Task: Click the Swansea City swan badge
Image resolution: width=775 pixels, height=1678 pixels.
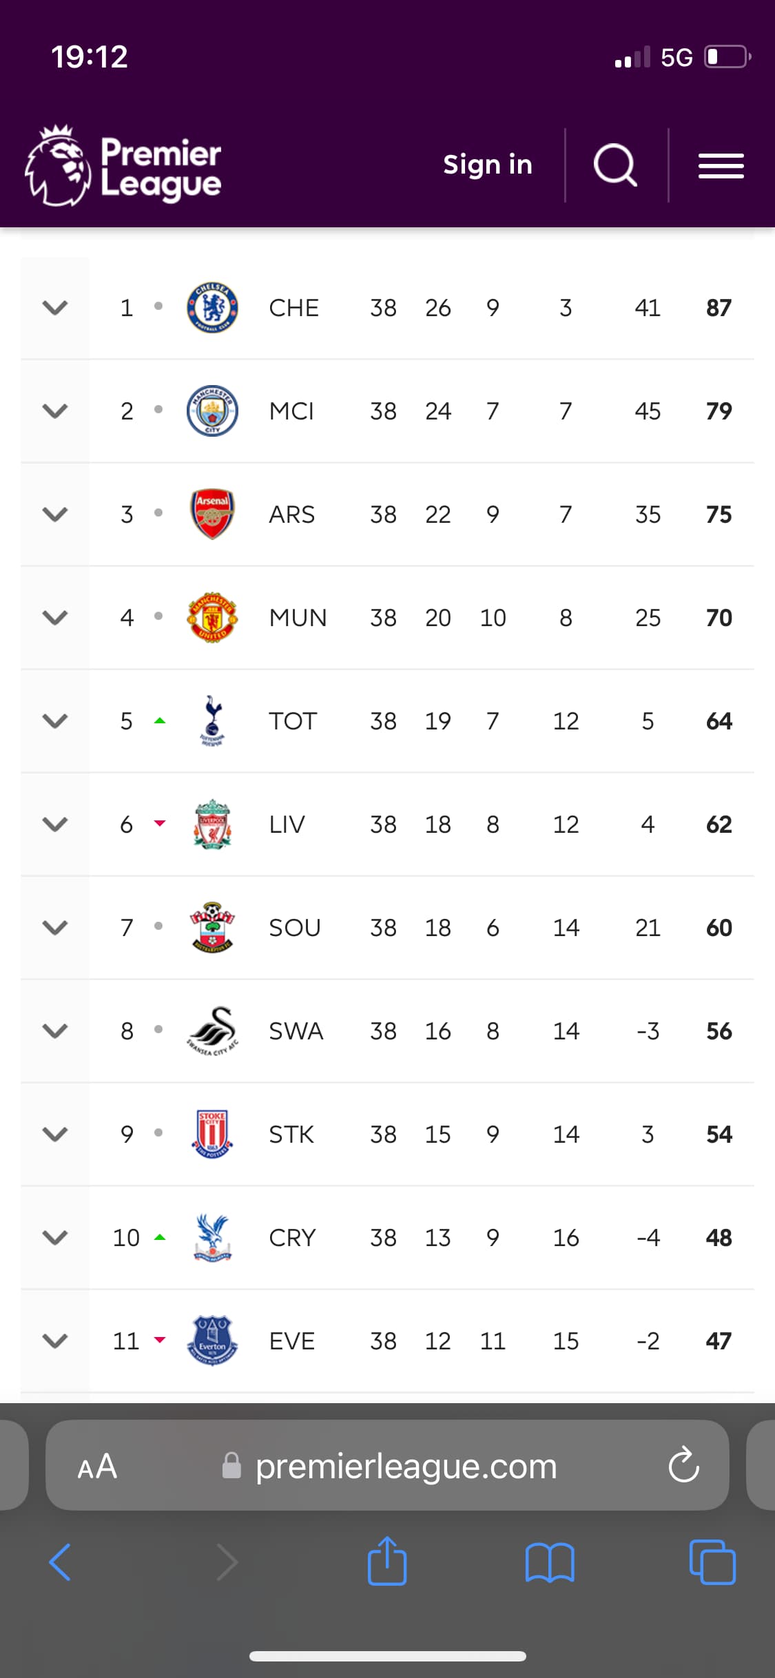Action: (x=212, y=1030)
